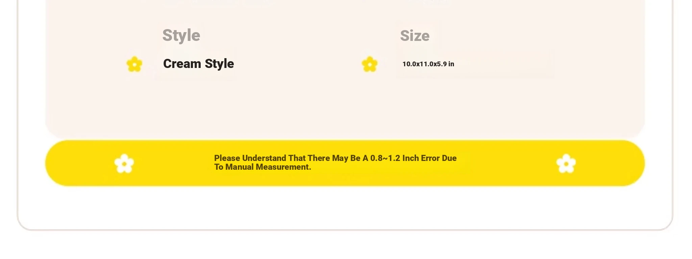Click the word "Please" in banner
This screenshot has width=692, height=259.
[227, 158]
